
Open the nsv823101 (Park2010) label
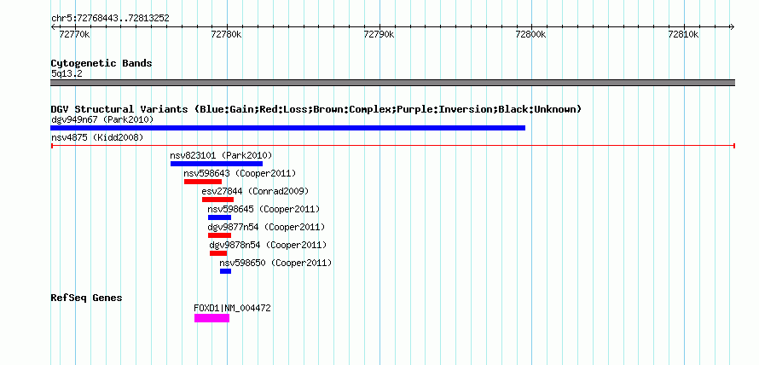click(x=221, y=155)
